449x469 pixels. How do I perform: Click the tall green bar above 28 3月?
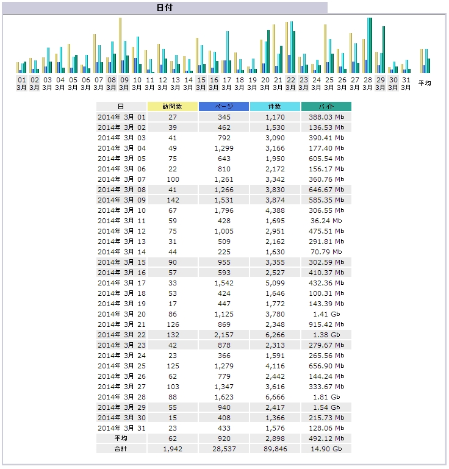(371, 46)
